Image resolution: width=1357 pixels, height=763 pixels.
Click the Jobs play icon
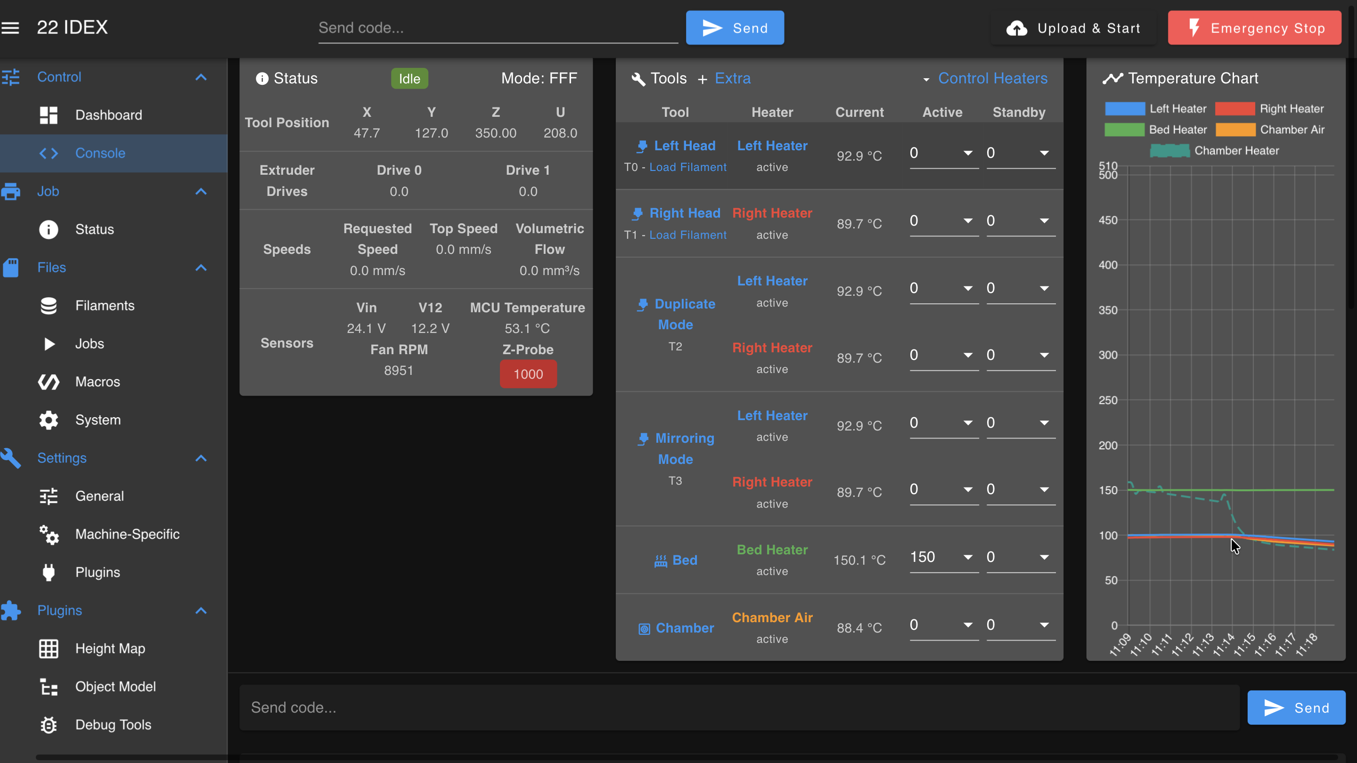click(x=49, y=344)
